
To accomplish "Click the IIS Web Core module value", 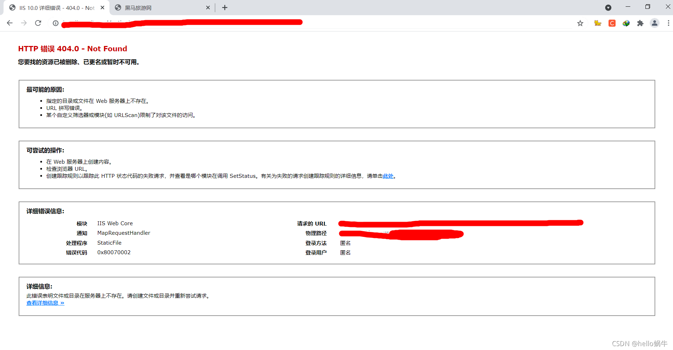I will (x=115, y=223).
